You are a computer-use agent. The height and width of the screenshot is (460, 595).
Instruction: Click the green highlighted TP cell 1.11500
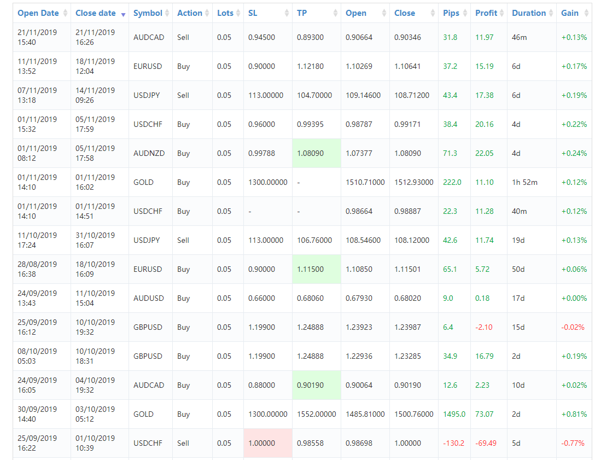pos(311,269)
